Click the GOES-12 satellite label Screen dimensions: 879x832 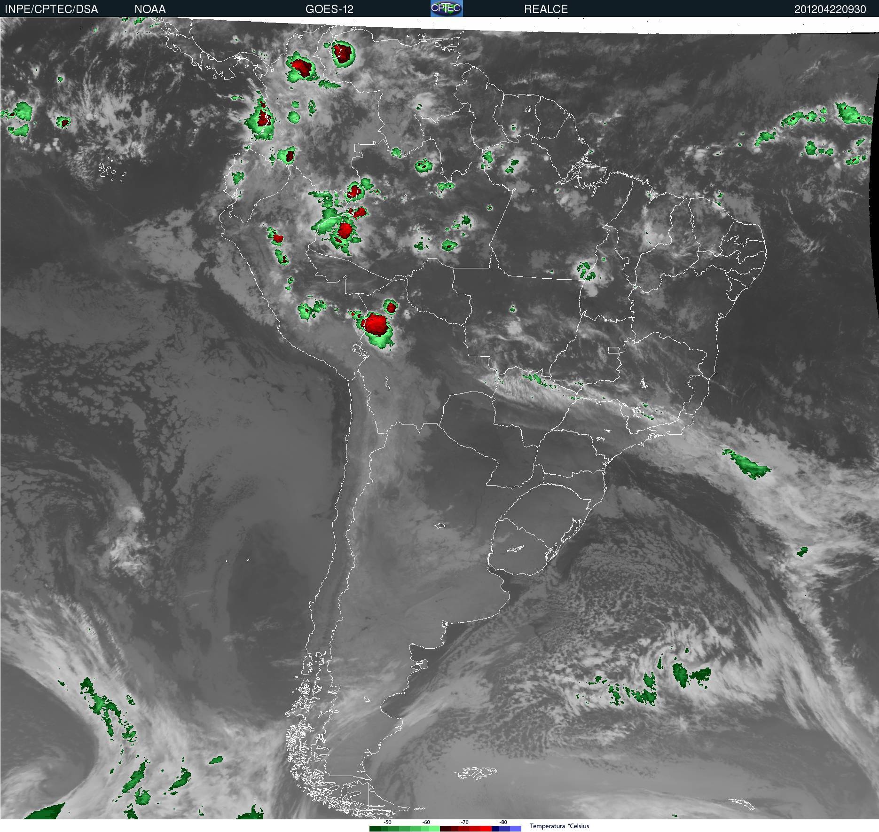[x=330, y=9]
